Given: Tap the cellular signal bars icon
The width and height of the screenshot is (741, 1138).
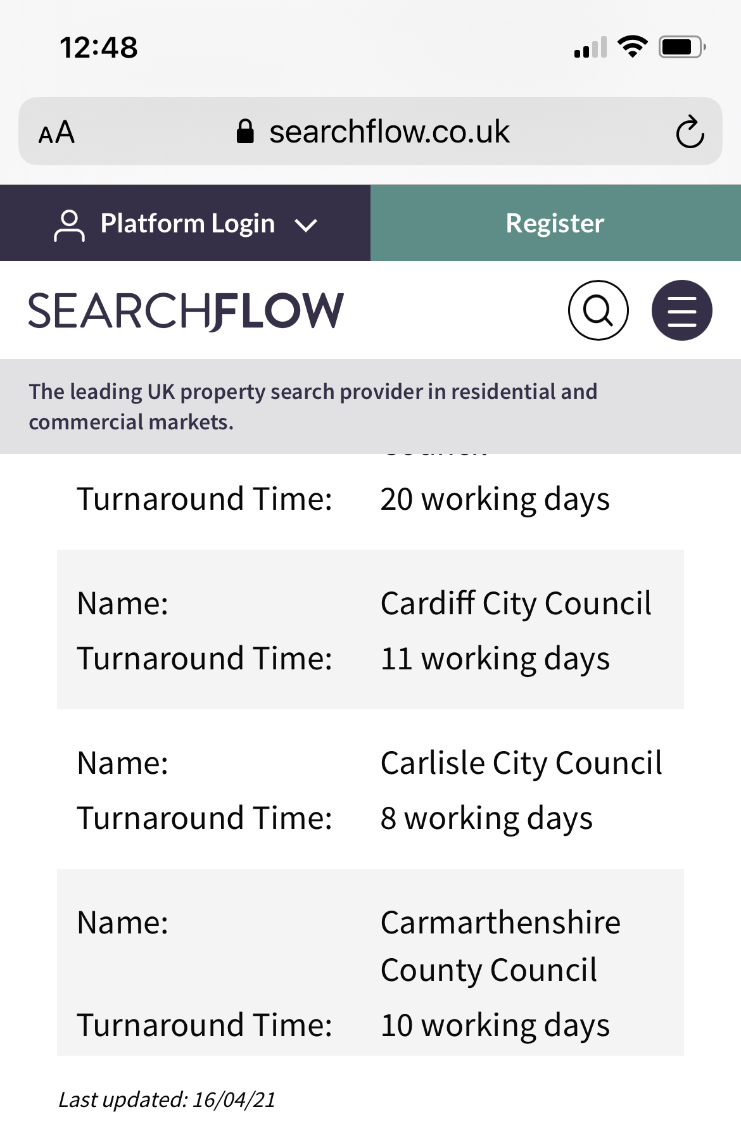Looking at the screenshot, I should click(590, 47).
